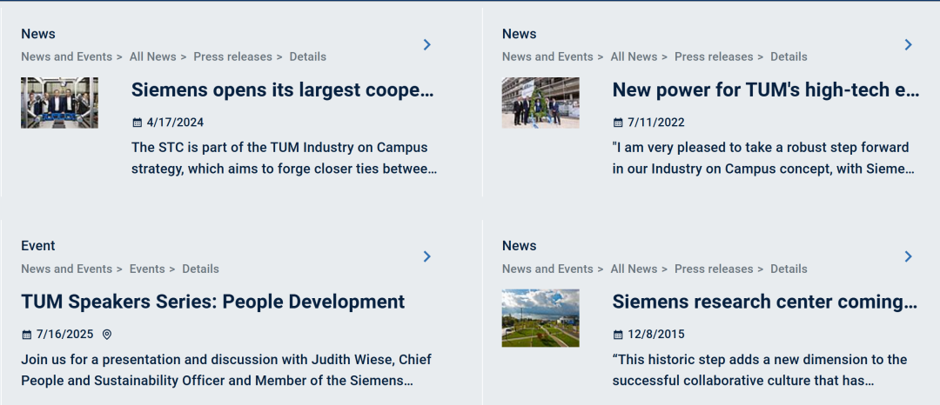Select the Siemens team photo thumbnail

(59, 103)
